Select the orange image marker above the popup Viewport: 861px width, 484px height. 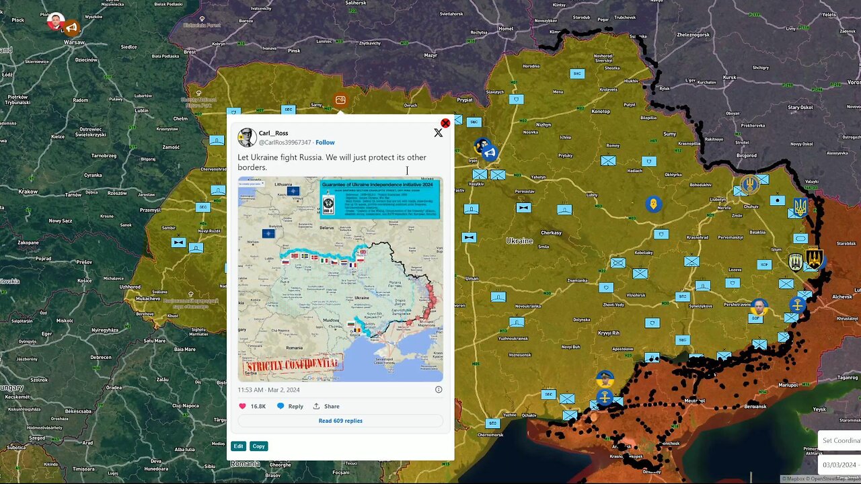tap(340, 100)
